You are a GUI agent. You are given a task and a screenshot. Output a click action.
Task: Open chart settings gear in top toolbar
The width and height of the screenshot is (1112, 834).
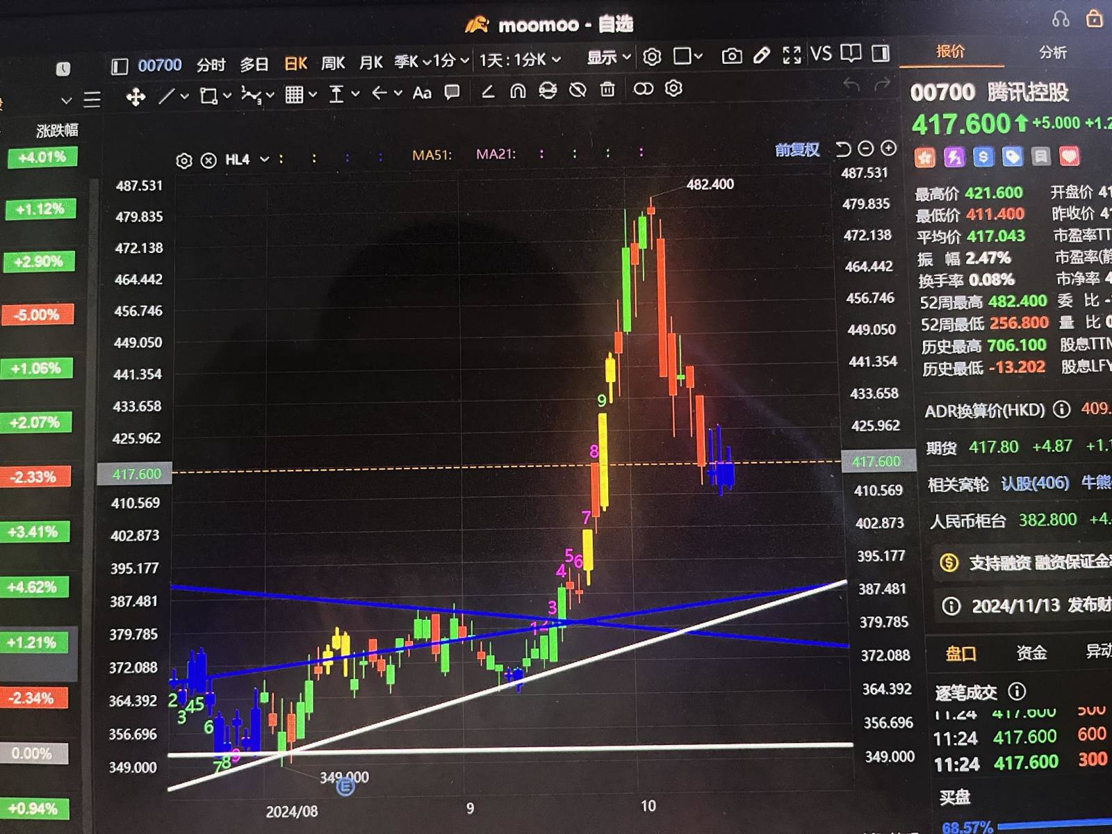point(652,56)
